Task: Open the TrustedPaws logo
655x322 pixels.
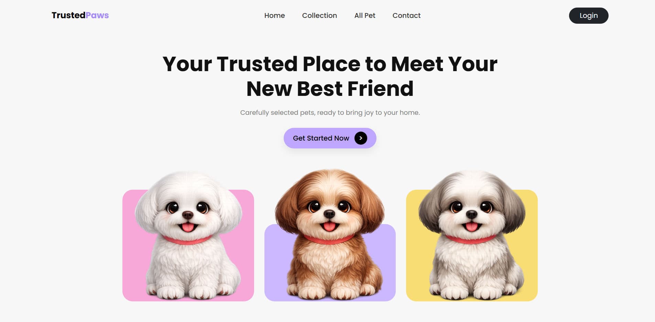Action: tap(80, 15)
